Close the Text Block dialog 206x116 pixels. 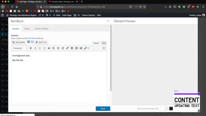(108, 21)
